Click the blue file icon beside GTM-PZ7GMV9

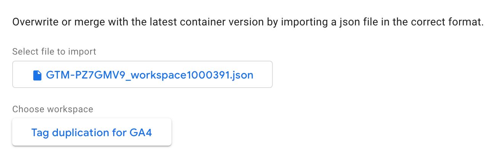(x=37, y=75)
